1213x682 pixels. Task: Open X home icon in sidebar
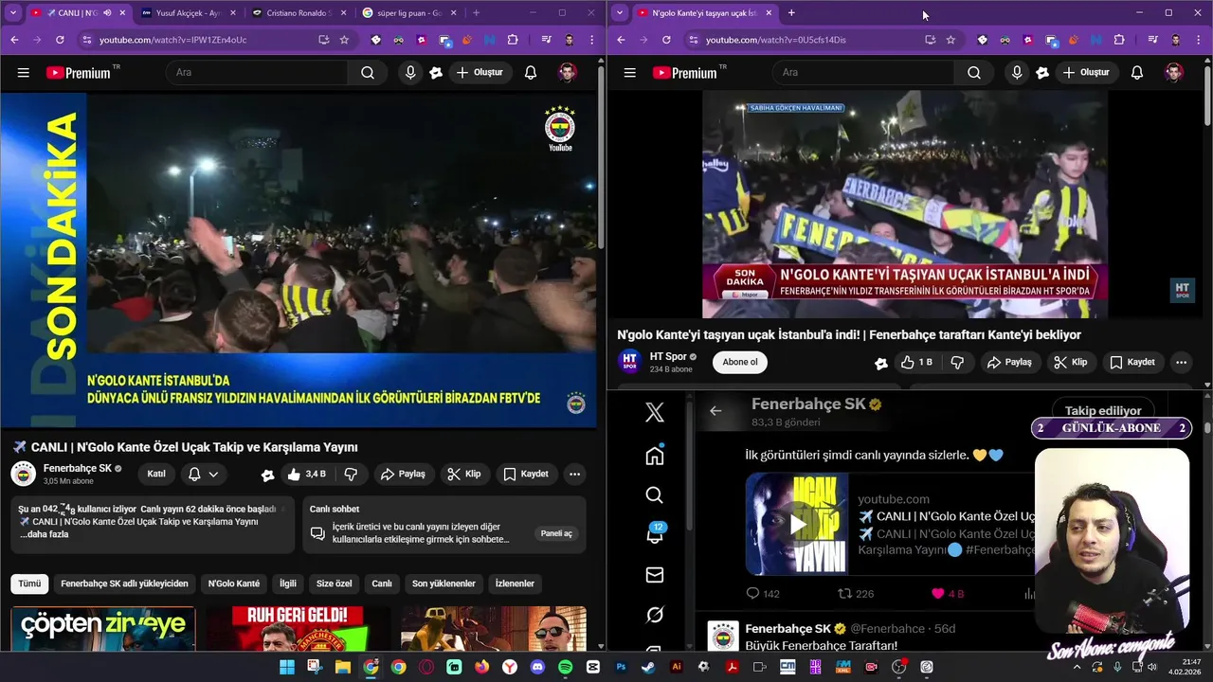tap(655, 456)
